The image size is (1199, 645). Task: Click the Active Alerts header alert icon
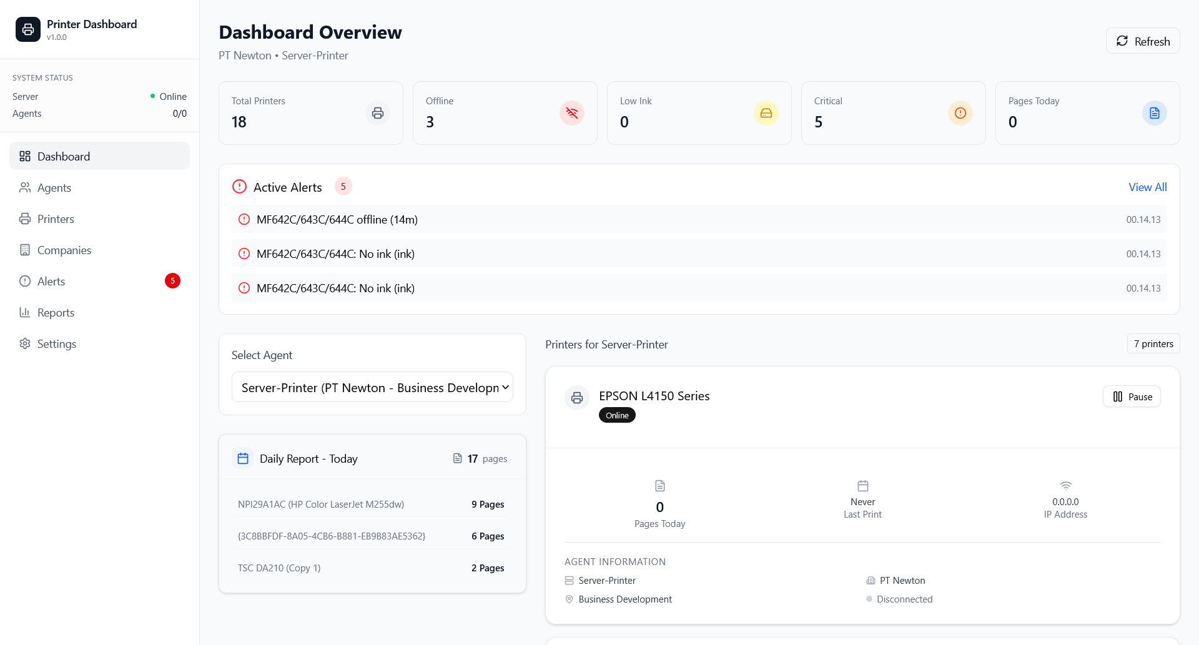[x=239, y=187]
